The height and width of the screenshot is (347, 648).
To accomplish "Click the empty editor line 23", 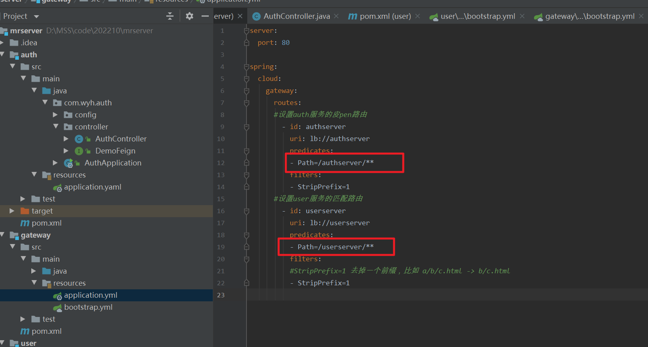I will pyautogui.click(x=447, y=295).
